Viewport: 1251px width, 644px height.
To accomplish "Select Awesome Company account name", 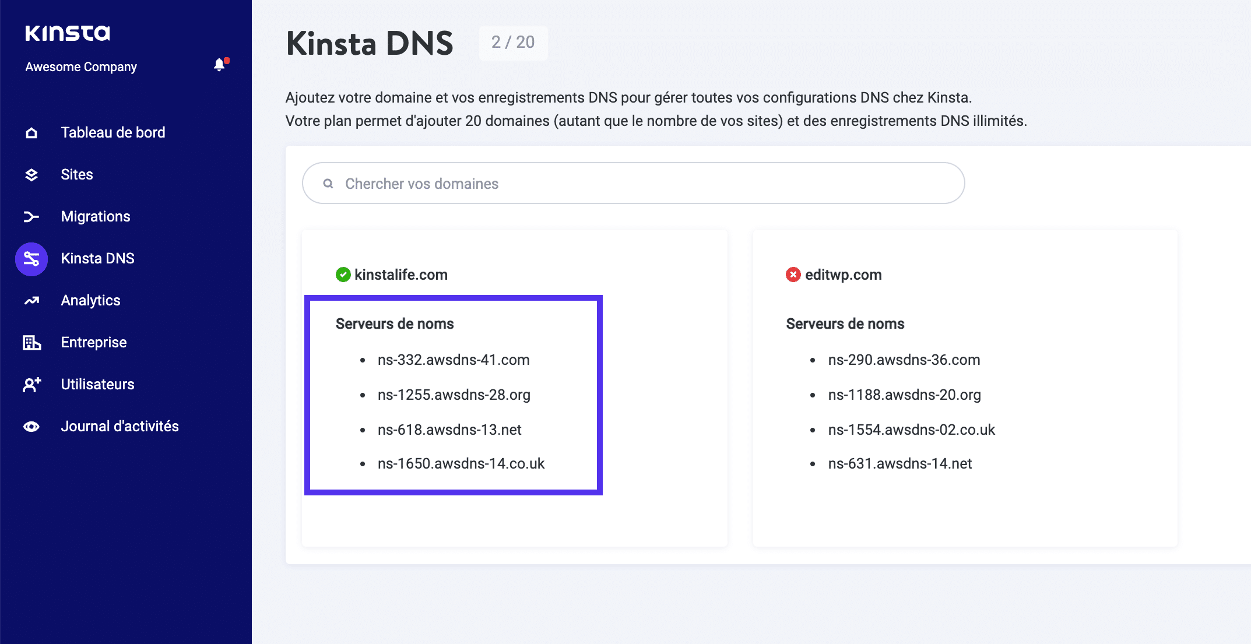I will [x=80, y=66].
